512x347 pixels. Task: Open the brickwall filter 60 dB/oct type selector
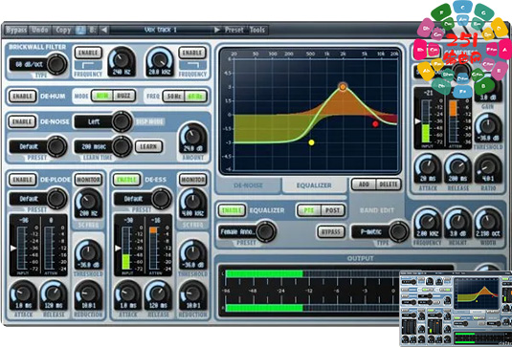click(37, 64)
